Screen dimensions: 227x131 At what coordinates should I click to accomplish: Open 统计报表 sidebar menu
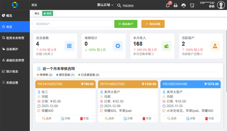pos(15,72)
